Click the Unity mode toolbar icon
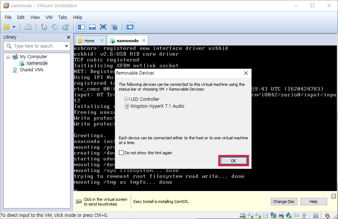This screenshot has height=219, width=338. pos(114,27)
